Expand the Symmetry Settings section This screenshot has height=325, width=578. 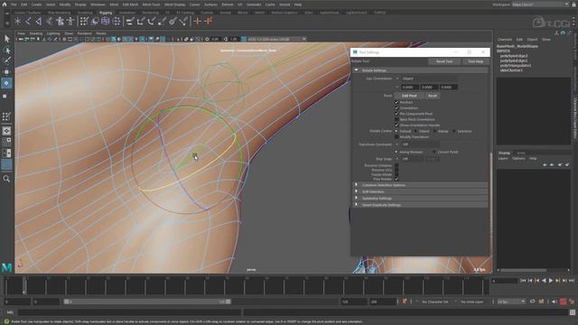356,198
